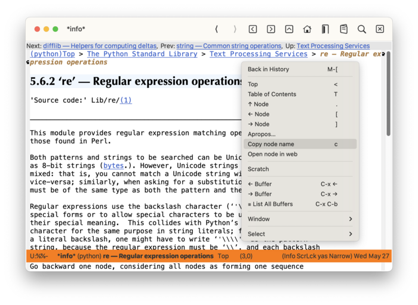
Task: Click the U:%%- status in mode line
Action: click(x=39, y=256)
